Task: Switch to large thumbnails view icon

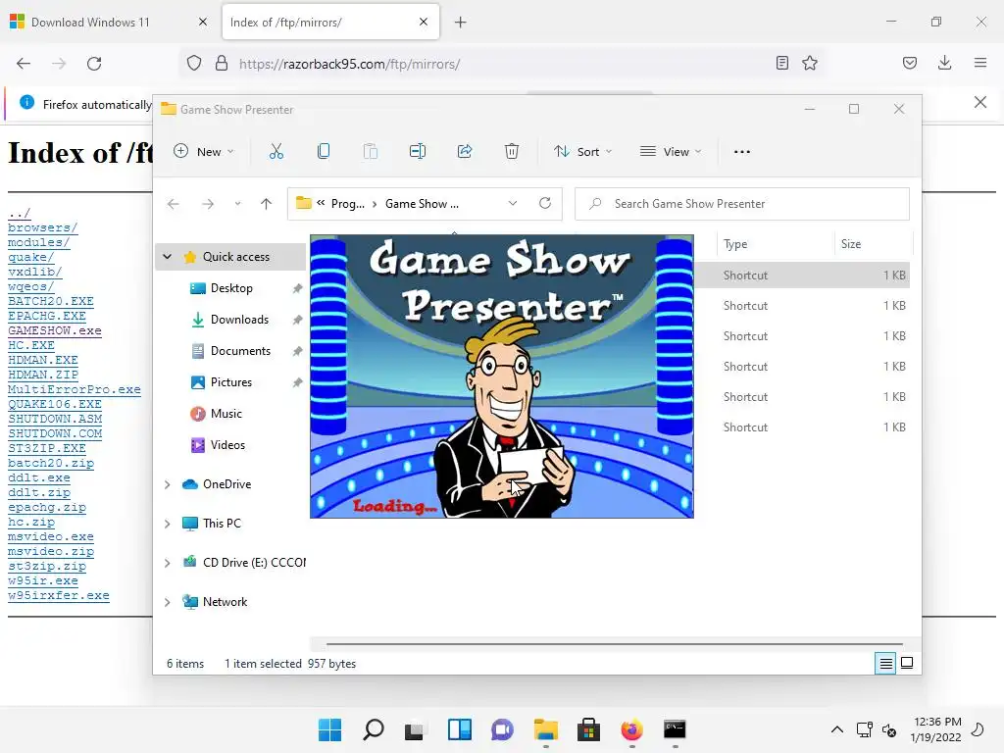Action: [x=907, y=663]
